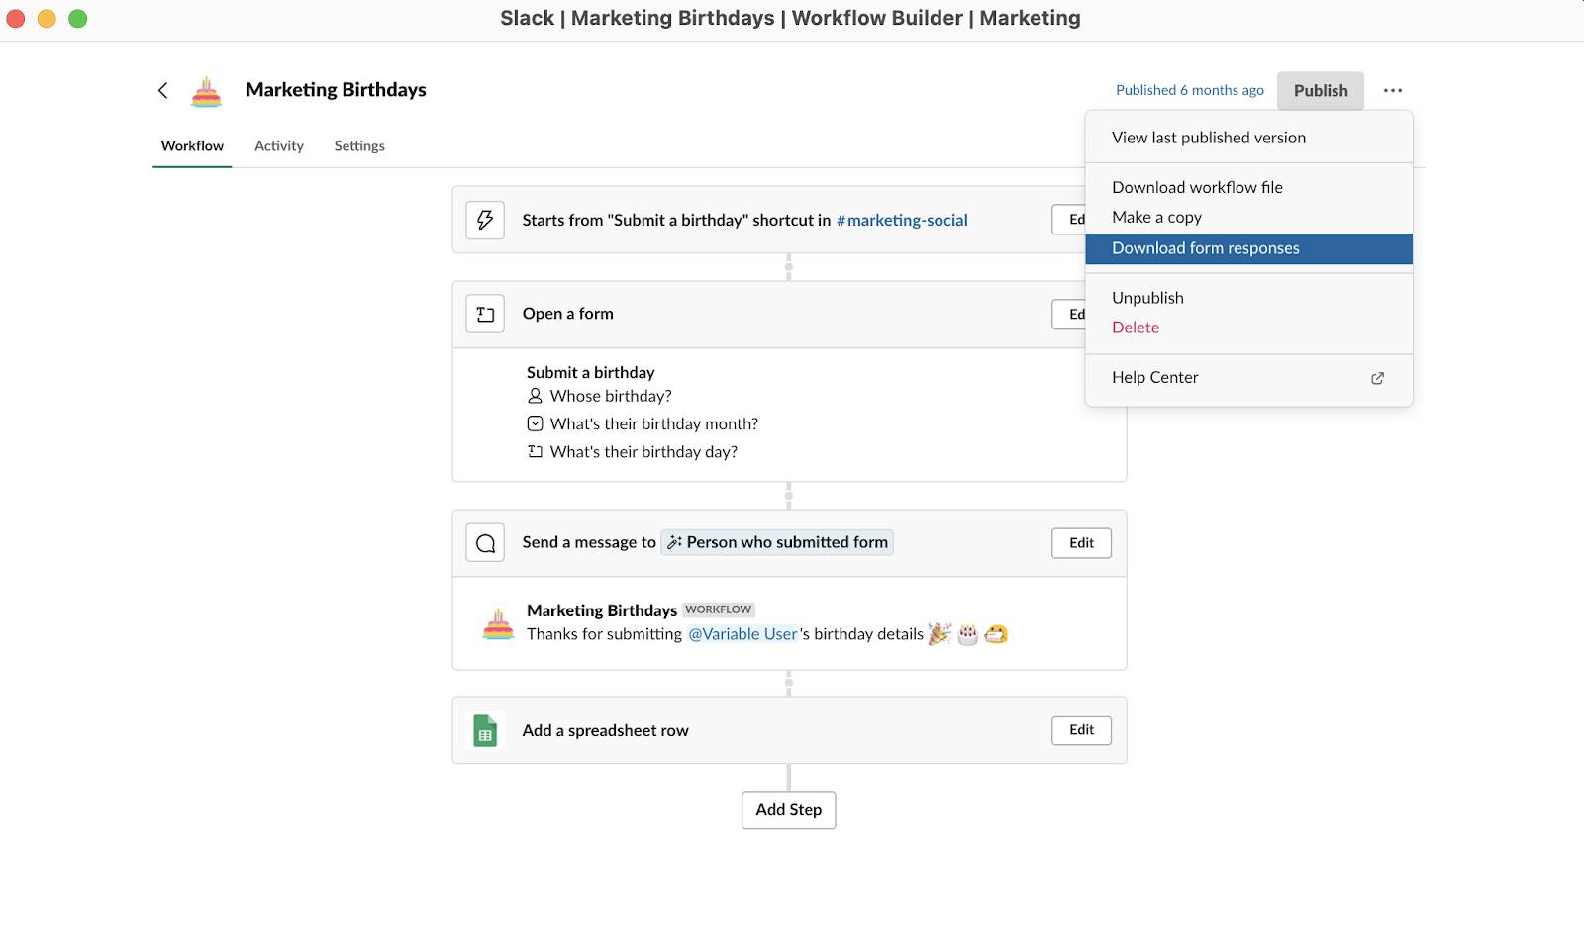Choose Download form responses
1584x937 pixels.
pyautogui.click(x=1248, y=248)
